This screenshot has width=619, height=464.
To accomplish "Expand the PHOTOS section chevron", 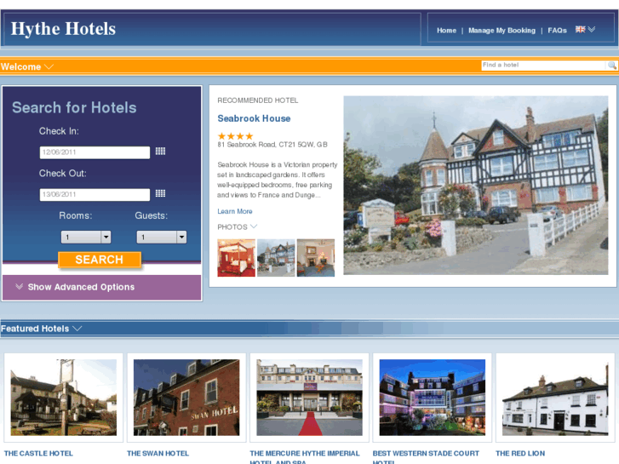I will click(254, 226).
